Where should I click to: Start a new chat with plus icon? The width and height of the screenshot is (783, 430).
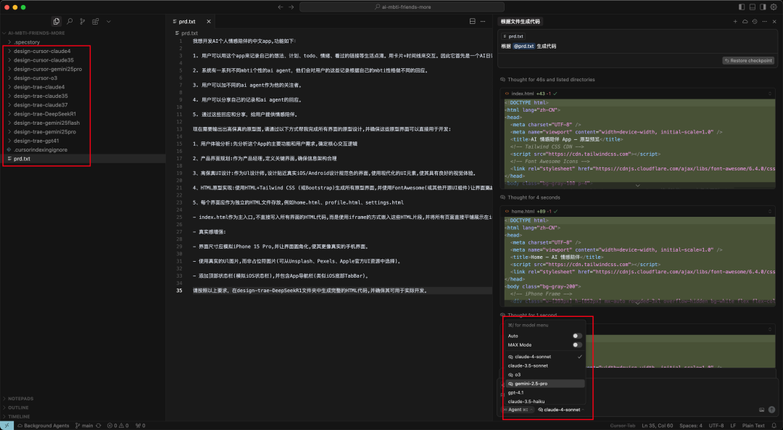point(735,22)
